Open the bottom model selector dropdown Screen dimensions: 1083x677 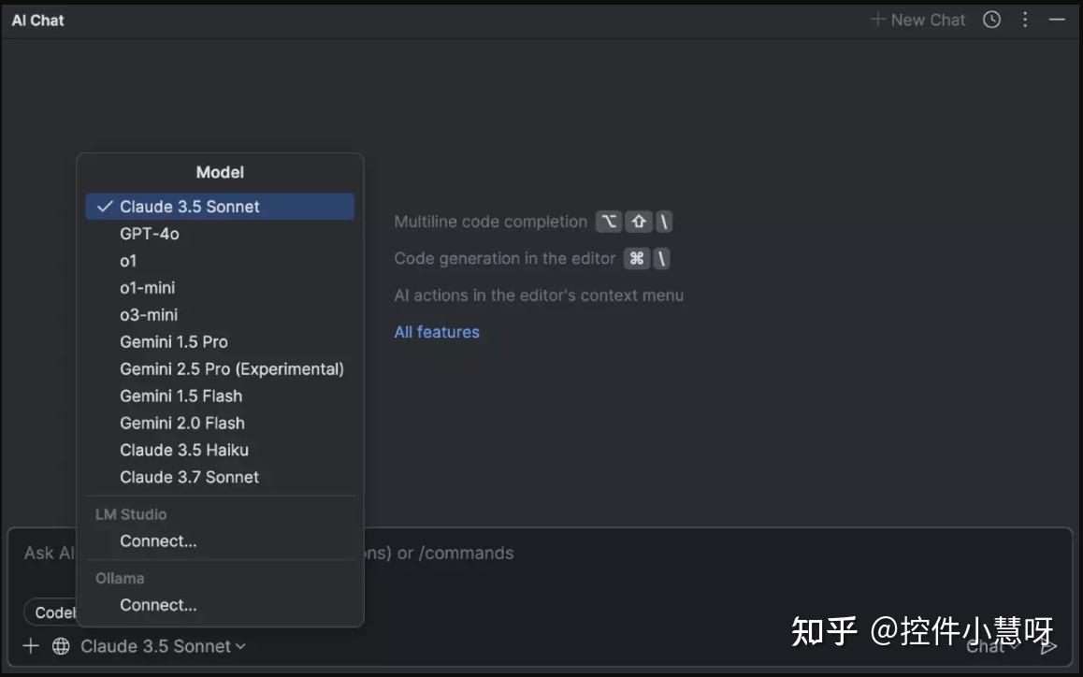tap(157, 646)
